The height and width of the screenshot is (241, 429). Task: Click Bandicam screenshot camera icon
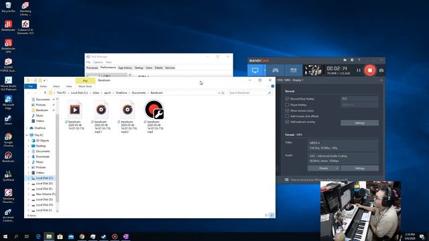click(381, 70)
